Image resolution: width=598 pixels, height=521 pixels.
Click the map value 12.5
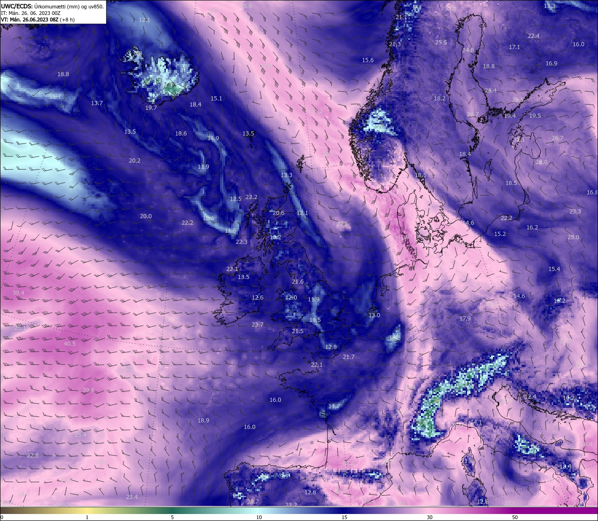click(235, 199)
